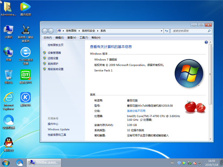Open 设备管理器 link
Image resolution: width=223 pixels, height=167 pixels.
pyautogui.click(x=54, y=53)
